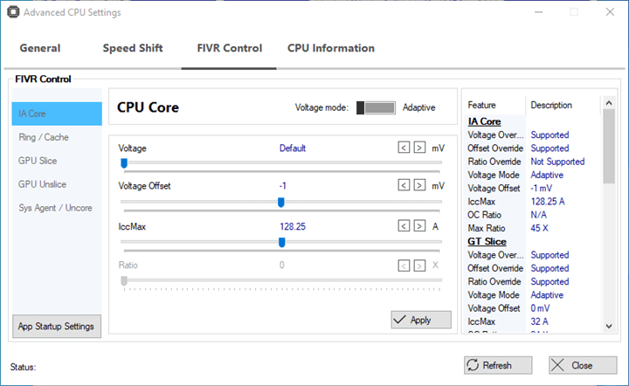The height and width of the screenshot is (386, 629).
Task: Click the Voltage slider thumb
Action: [124, 162]
